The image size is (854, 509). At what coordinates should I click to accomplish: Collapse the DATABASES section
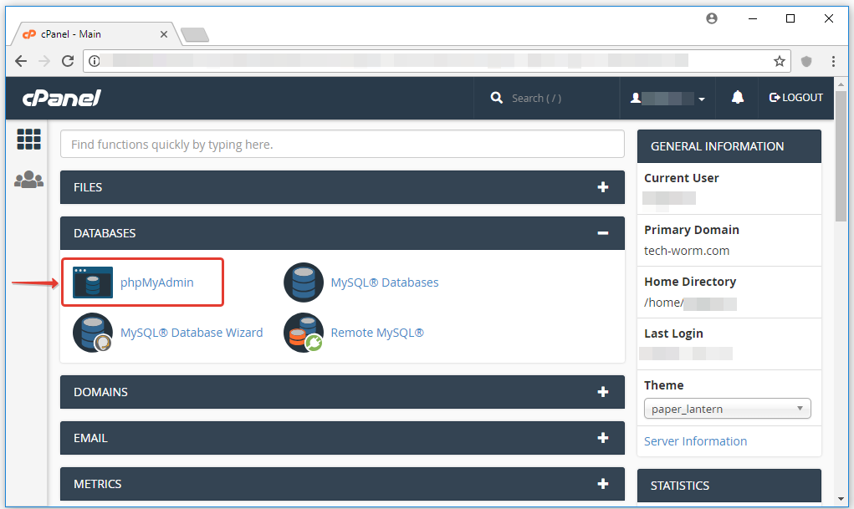(602, 233)
